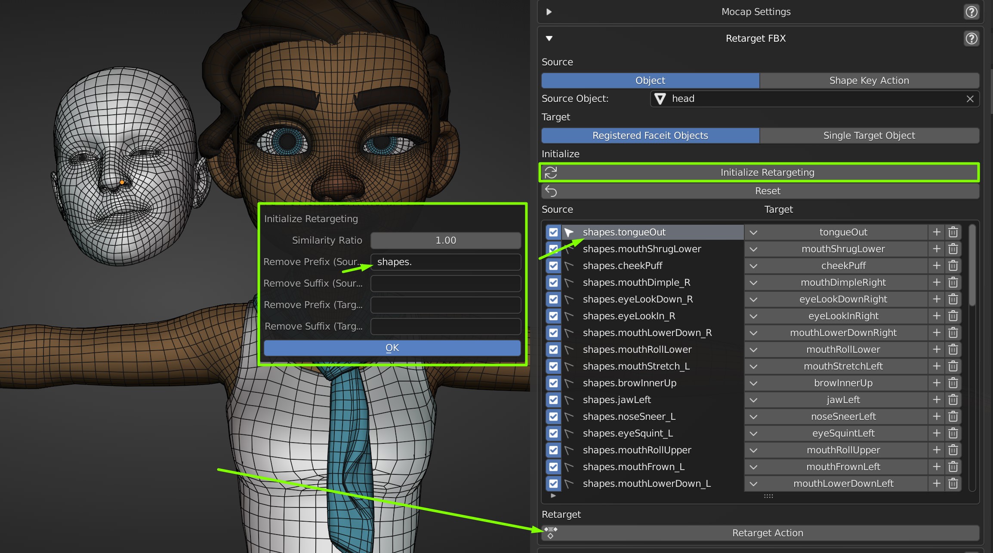Add a target to mouthFrownLeft row

937,467
